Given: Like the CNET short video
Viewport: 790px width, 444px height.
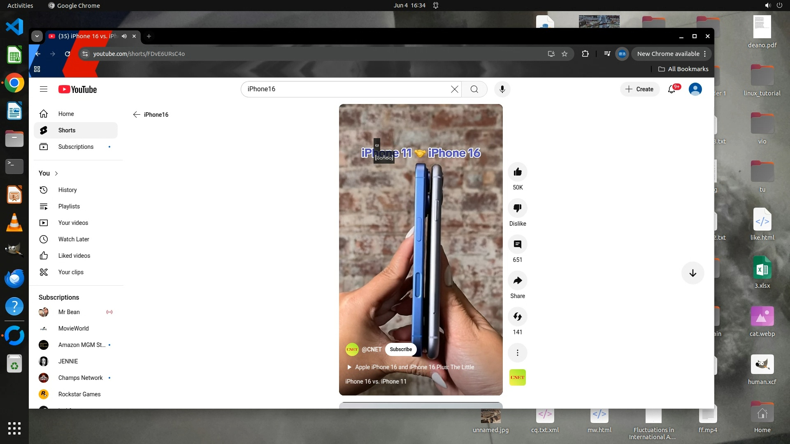Looking at the screenshot, I should 517,172.
